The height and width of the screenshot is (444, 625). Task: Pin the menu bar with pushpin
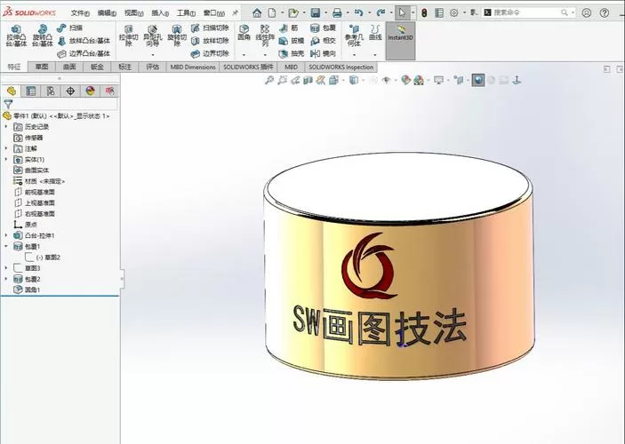(236, 12)
